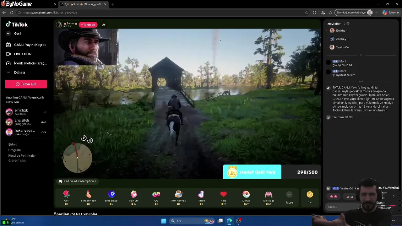This screenshot has height=226, width=402.
Task: Send the Elle Kalp gift
Action: (269, 197)
